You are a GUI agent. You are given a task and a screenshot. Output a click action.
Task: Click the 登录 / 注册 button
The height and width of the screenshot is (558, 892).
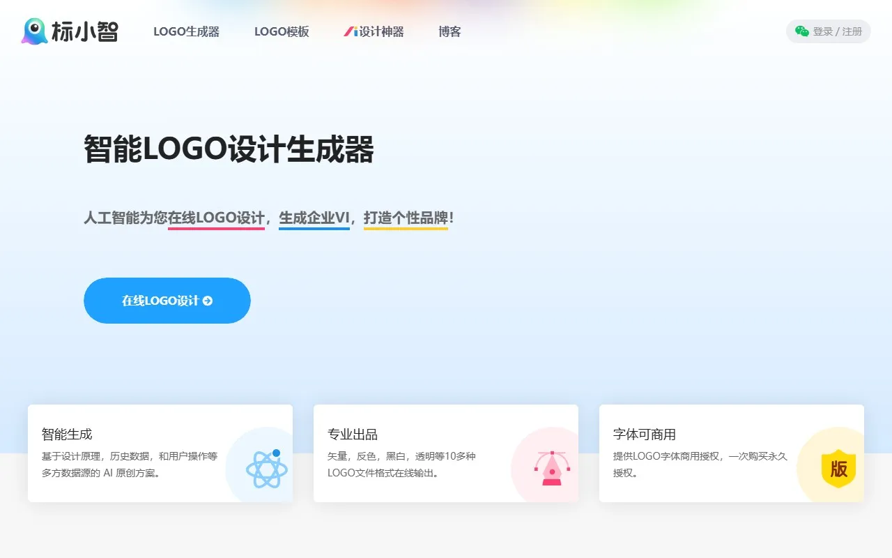pos(828,31)
